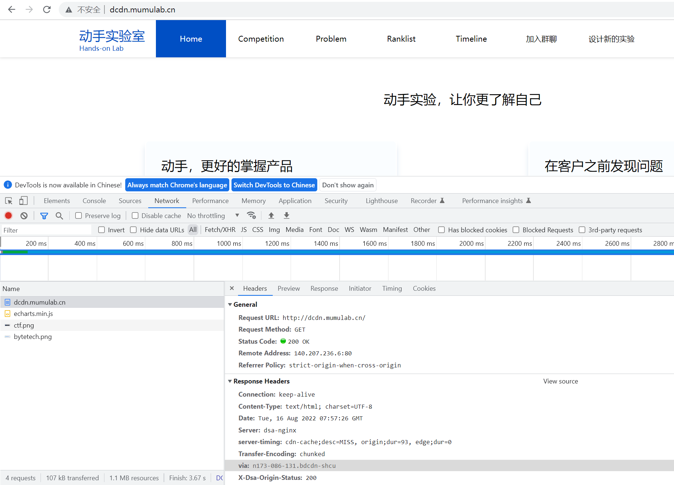
Task: Open the No throttling dropdown
Action: 213,216
